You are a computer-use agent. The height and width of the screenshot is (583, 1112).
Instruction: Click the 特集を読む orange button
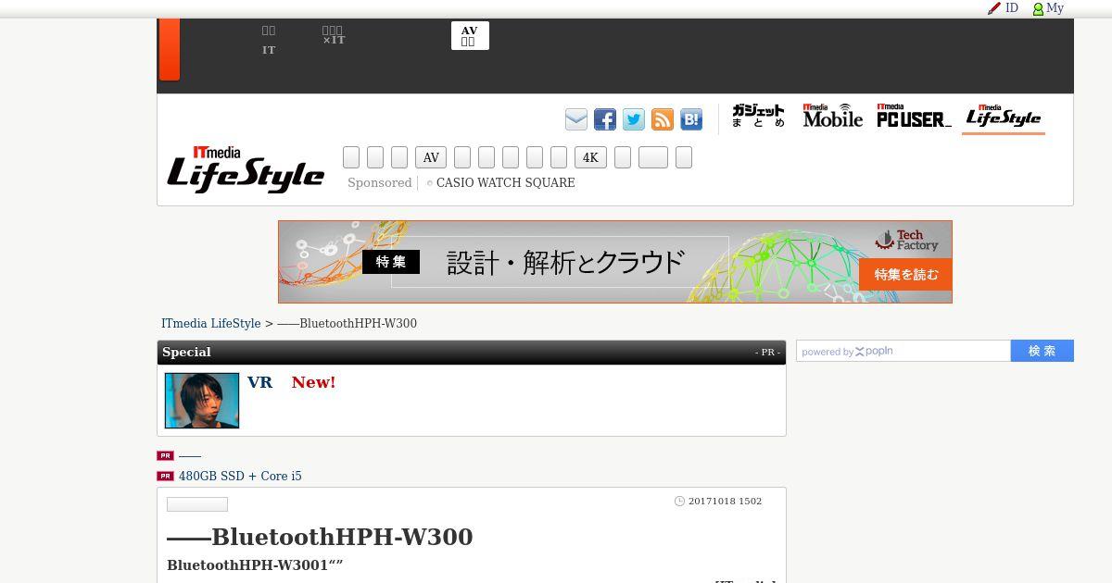[905, 275]
